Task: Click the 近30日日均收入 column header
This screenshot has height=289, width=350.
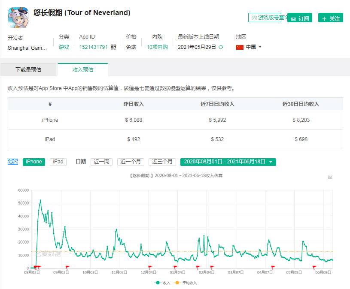Action: 301,104
